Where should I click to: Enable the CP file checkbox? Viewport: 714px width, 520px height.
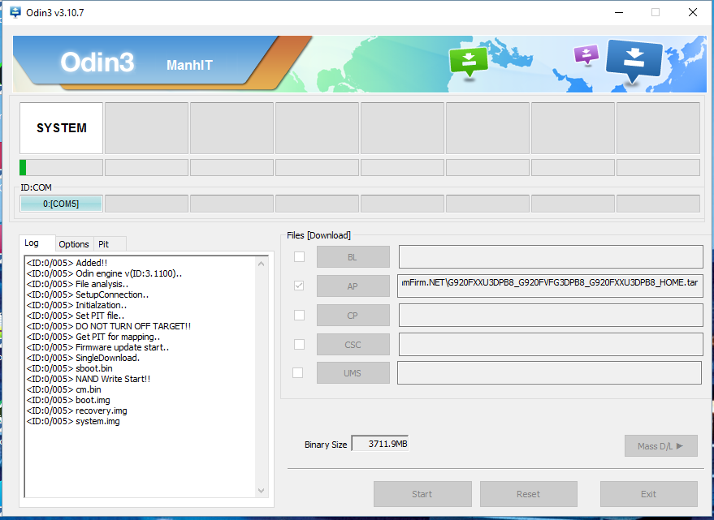[299, 315]
